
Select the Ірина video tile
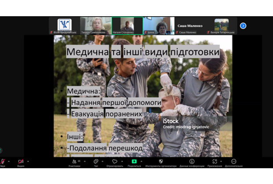[159, 26]
